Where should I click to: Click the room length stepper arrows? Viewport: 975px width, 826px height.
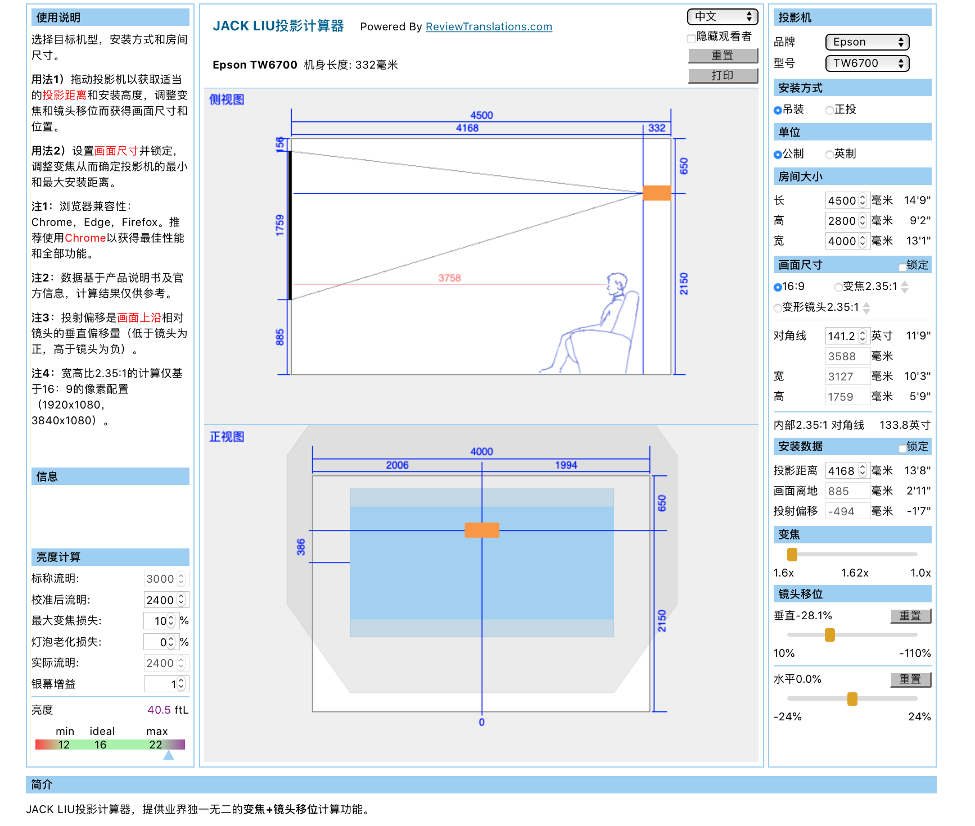863,201
